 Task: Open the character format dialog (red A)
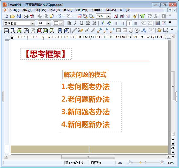[x=116, y=16]
